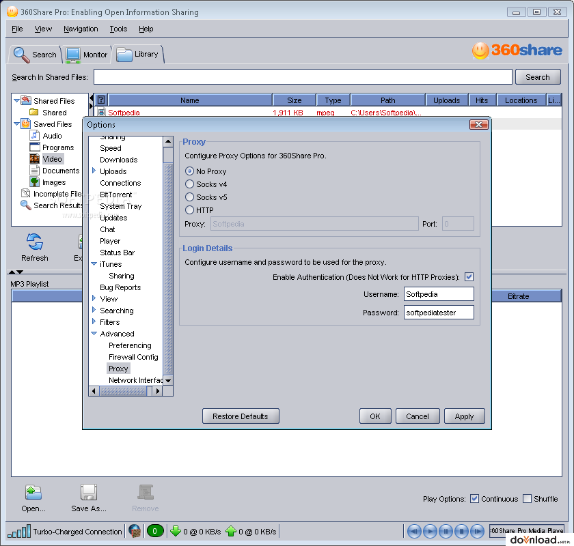Click the connection strength bars icon
Viewport: 574px width, 546px height.
(19, 532)
